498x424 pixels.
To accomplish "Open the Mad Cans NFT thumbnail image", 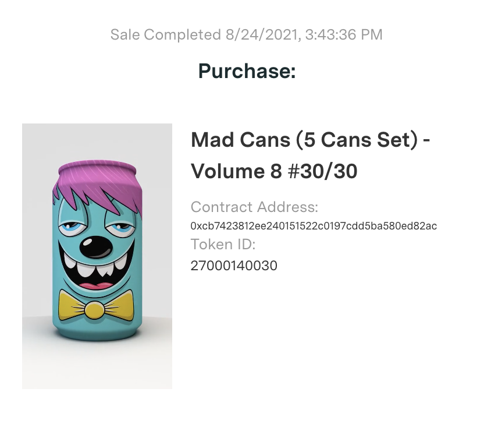I will point(97,256).
